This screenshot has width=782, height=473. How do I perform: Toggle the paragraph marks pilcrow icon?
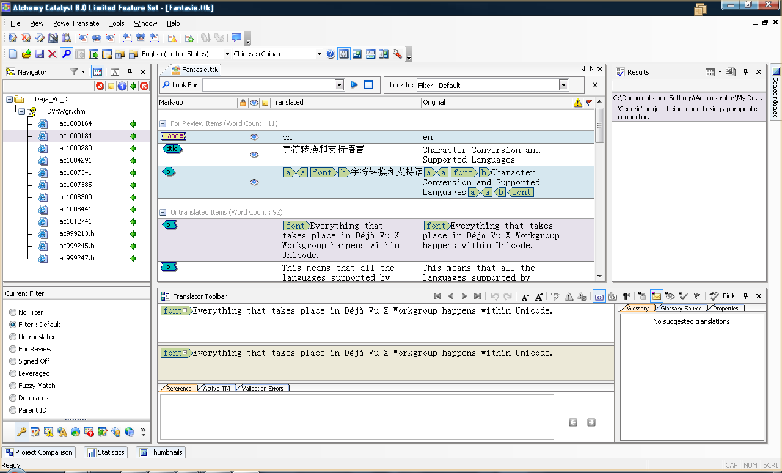[626, 296]
